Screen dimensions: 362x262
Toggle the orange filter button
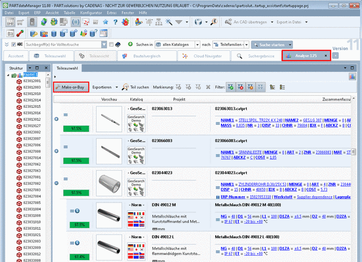[250, 87]
